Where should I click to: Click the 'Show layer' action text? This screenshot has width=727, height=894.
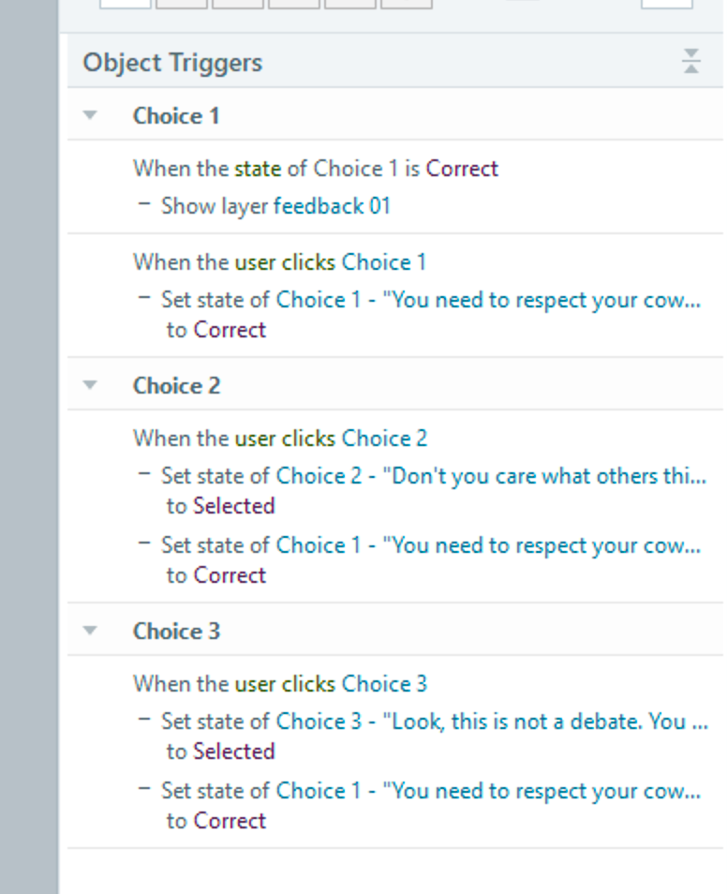pos(215,206)
